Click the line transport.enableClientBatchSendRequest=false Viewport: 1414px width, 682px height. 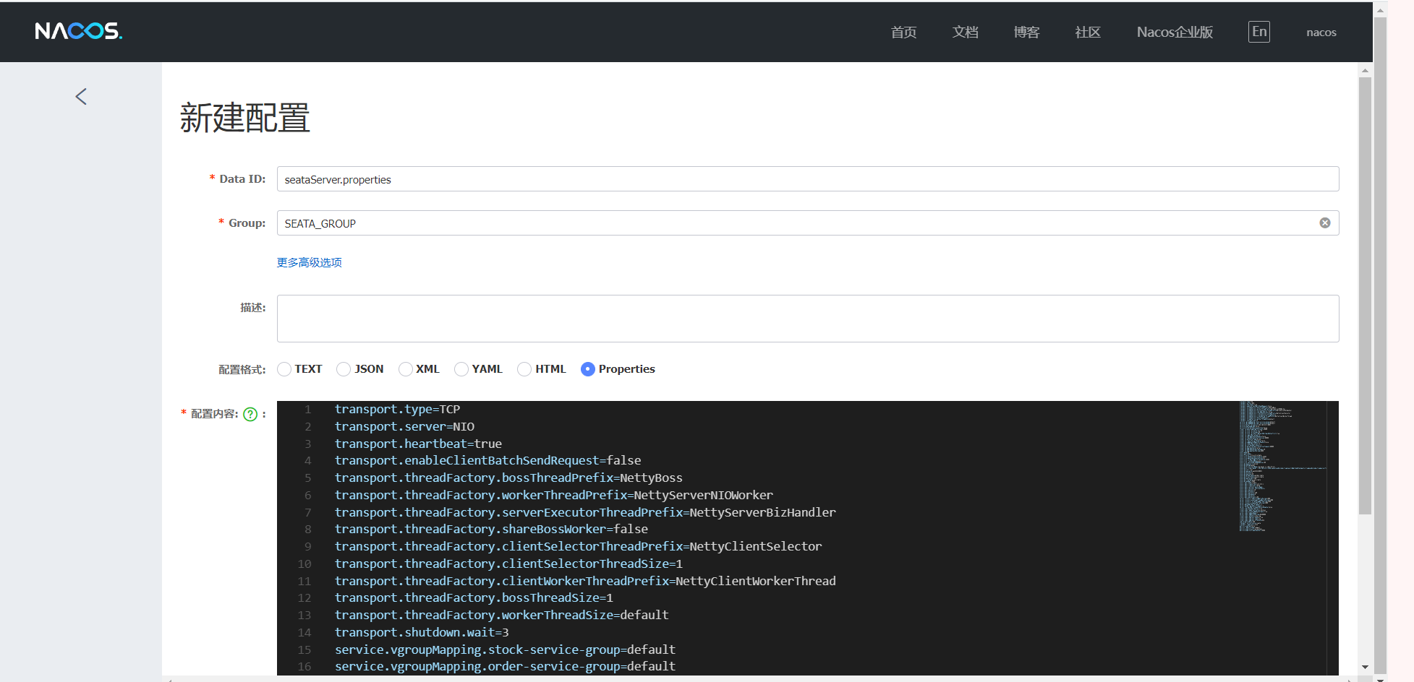point(487,461)
